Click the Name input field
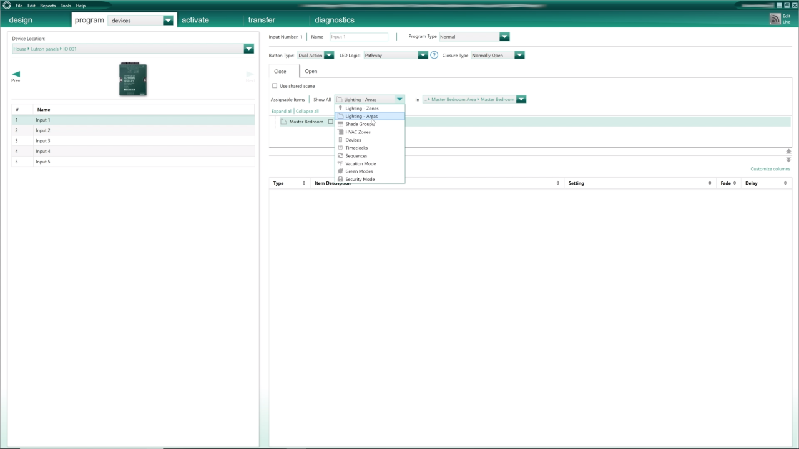 (x=359, y=37)
